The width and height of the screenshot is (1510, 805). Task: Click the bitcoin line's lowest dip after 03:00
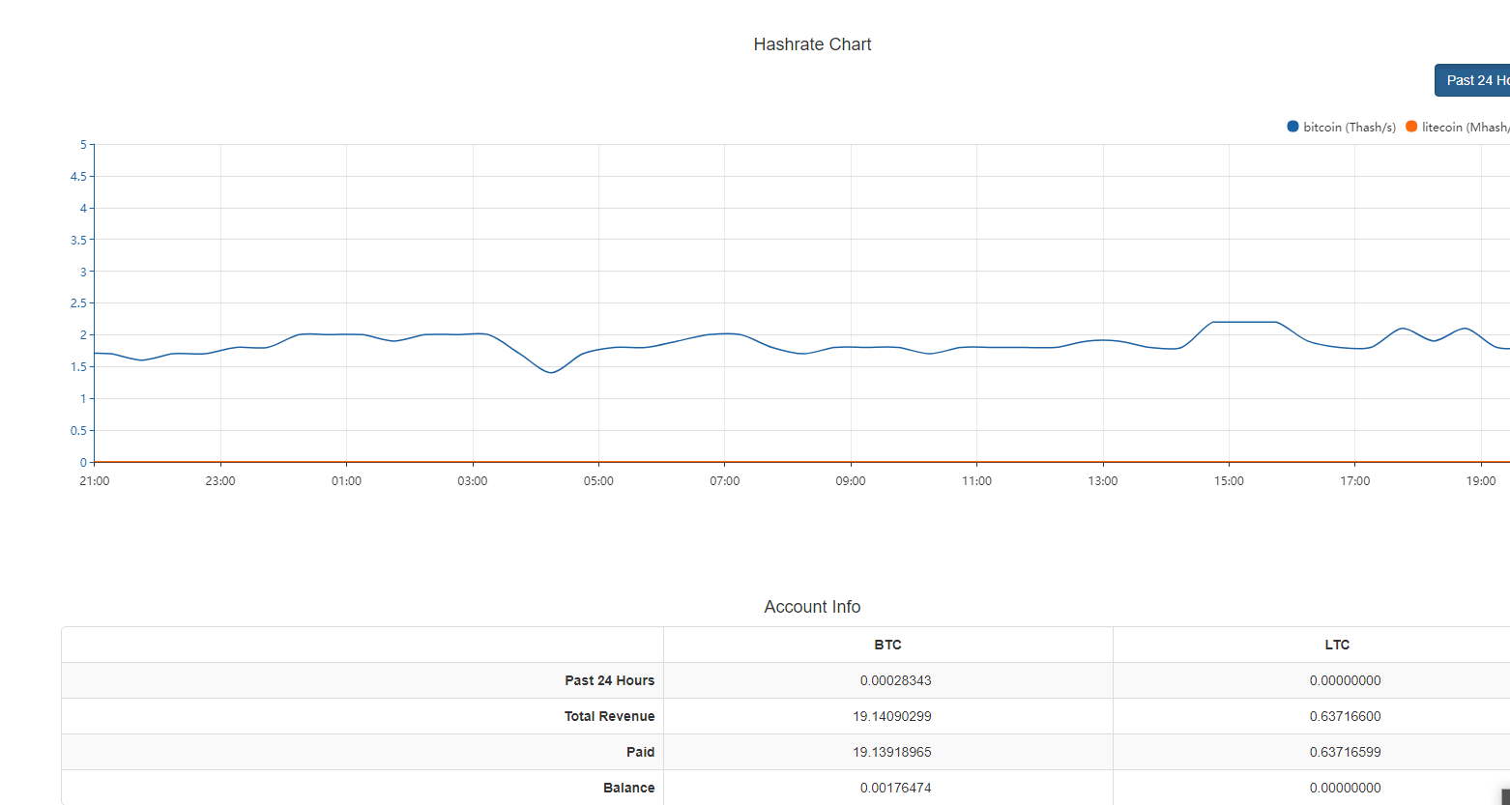point(551,372)
